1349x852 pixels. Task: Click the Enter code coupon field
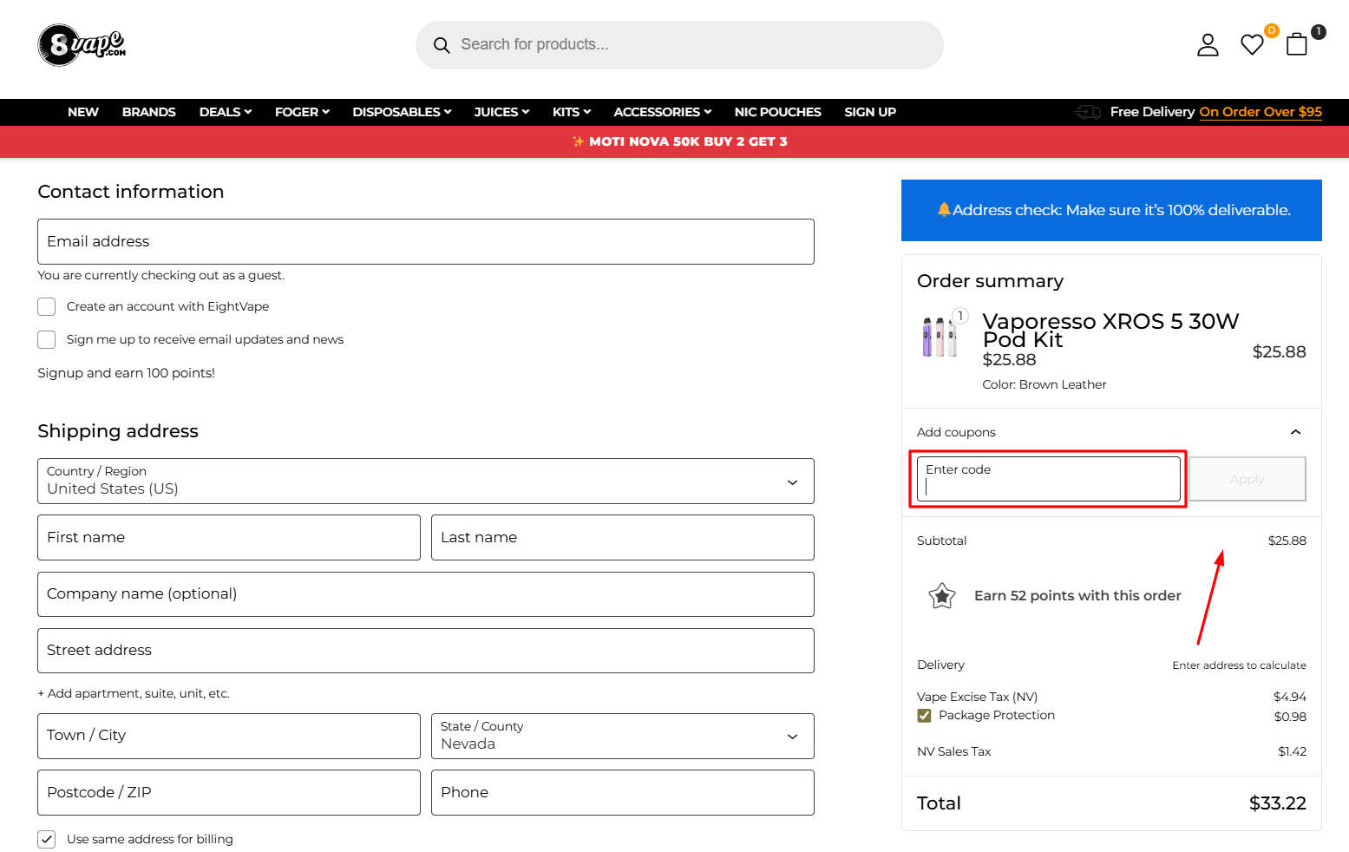click(1049, 479)
